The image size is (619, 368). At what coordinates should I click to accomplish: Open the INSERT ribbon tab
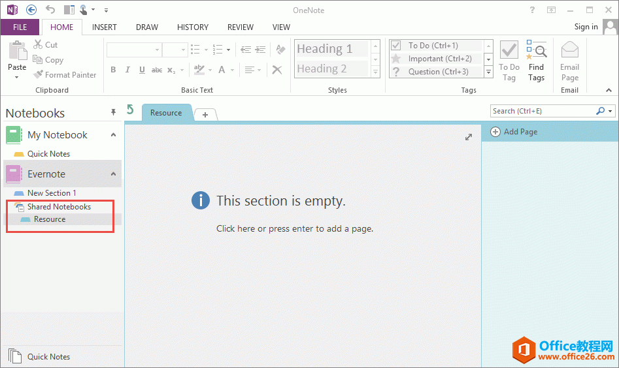(105, 27)
